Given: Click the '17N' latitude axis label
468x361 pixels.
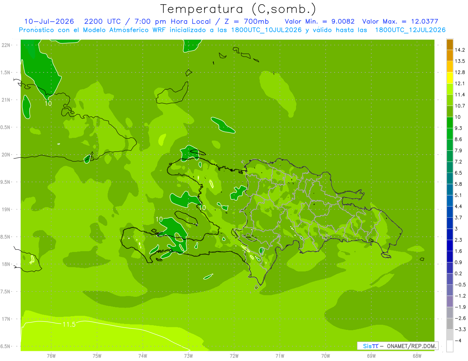Looking at the screenshot, I should 6,319.
